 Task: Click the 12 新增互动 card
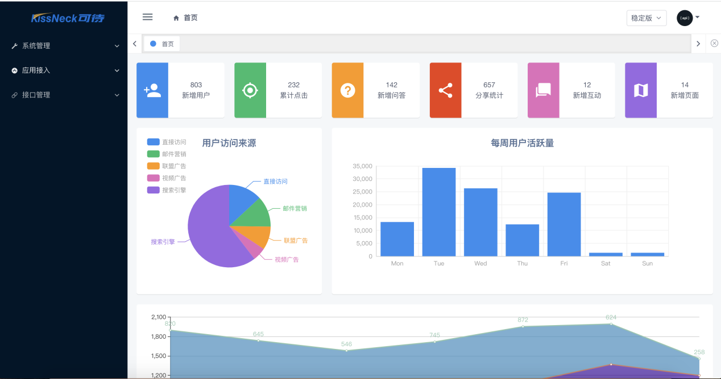pyautogui.click(x=571, y=90)
